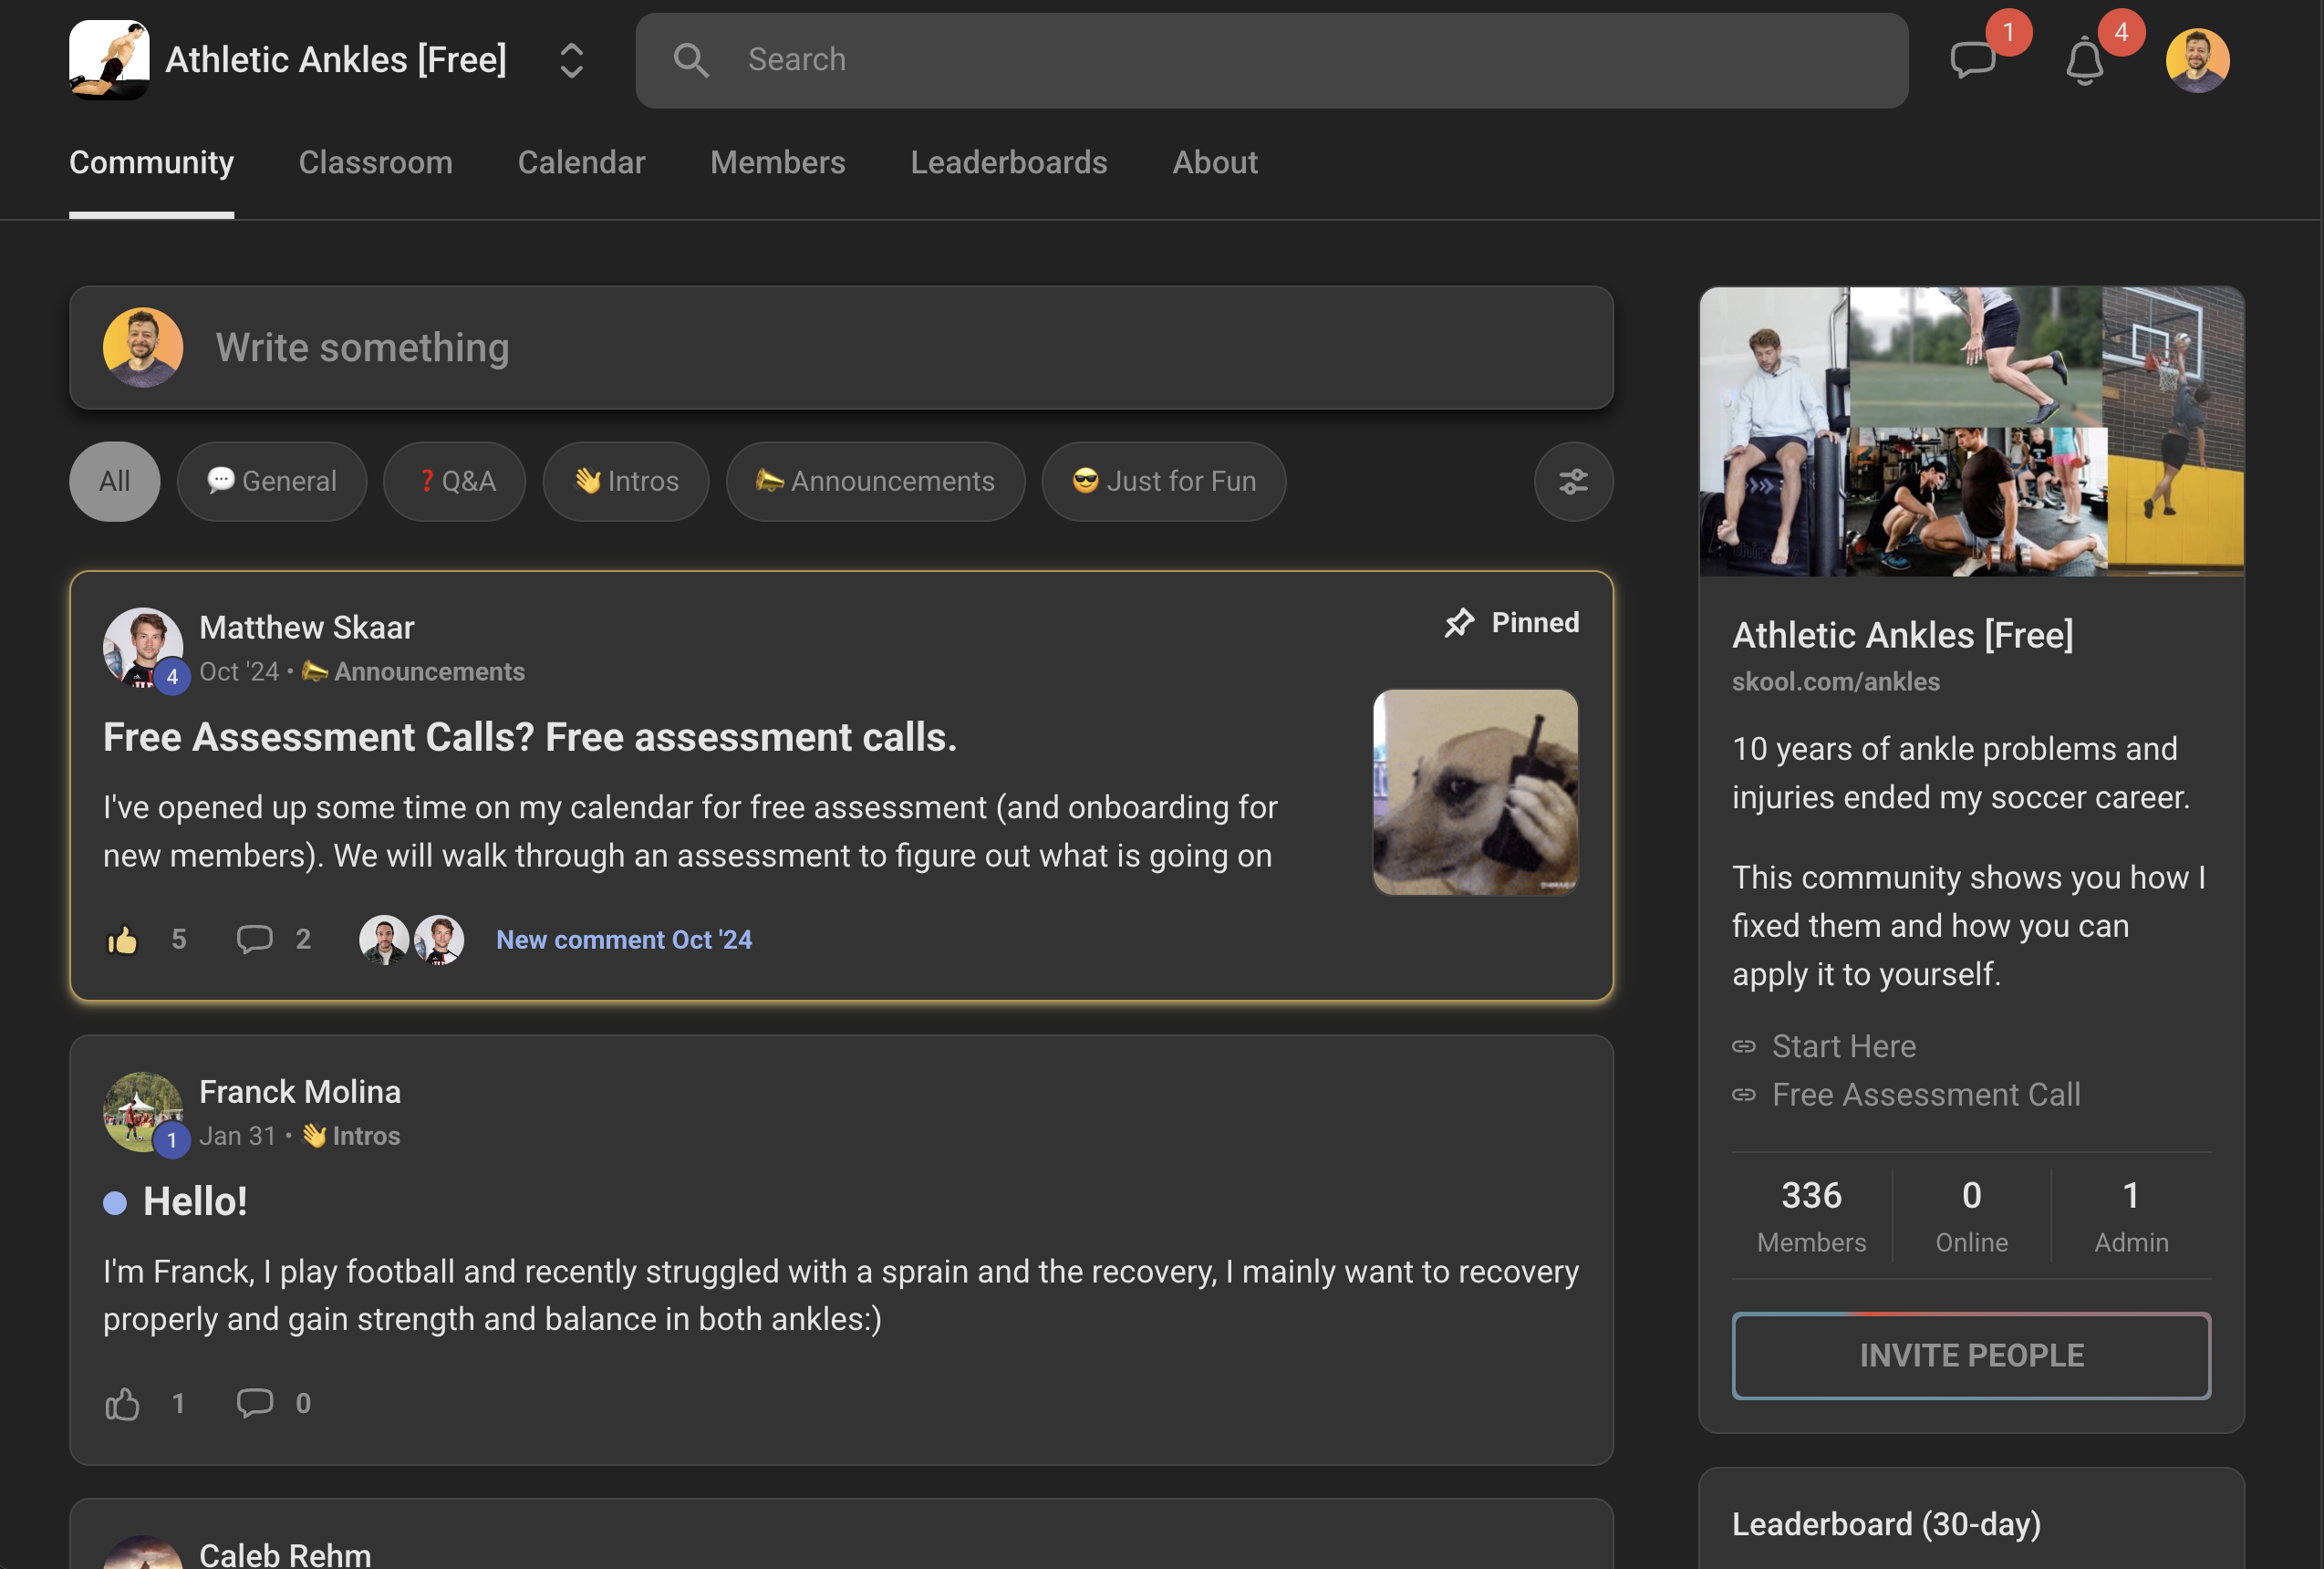Open the Free Assessment Call link

coord(1925,1095)
